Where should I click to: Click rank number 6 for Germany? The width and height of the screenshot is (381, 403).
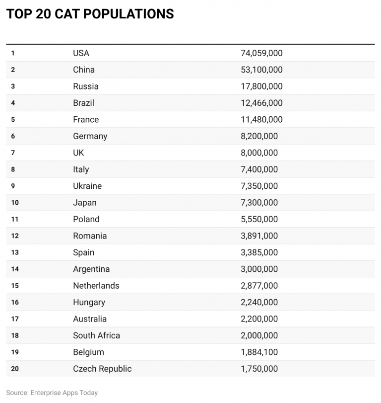click(13, 136)
